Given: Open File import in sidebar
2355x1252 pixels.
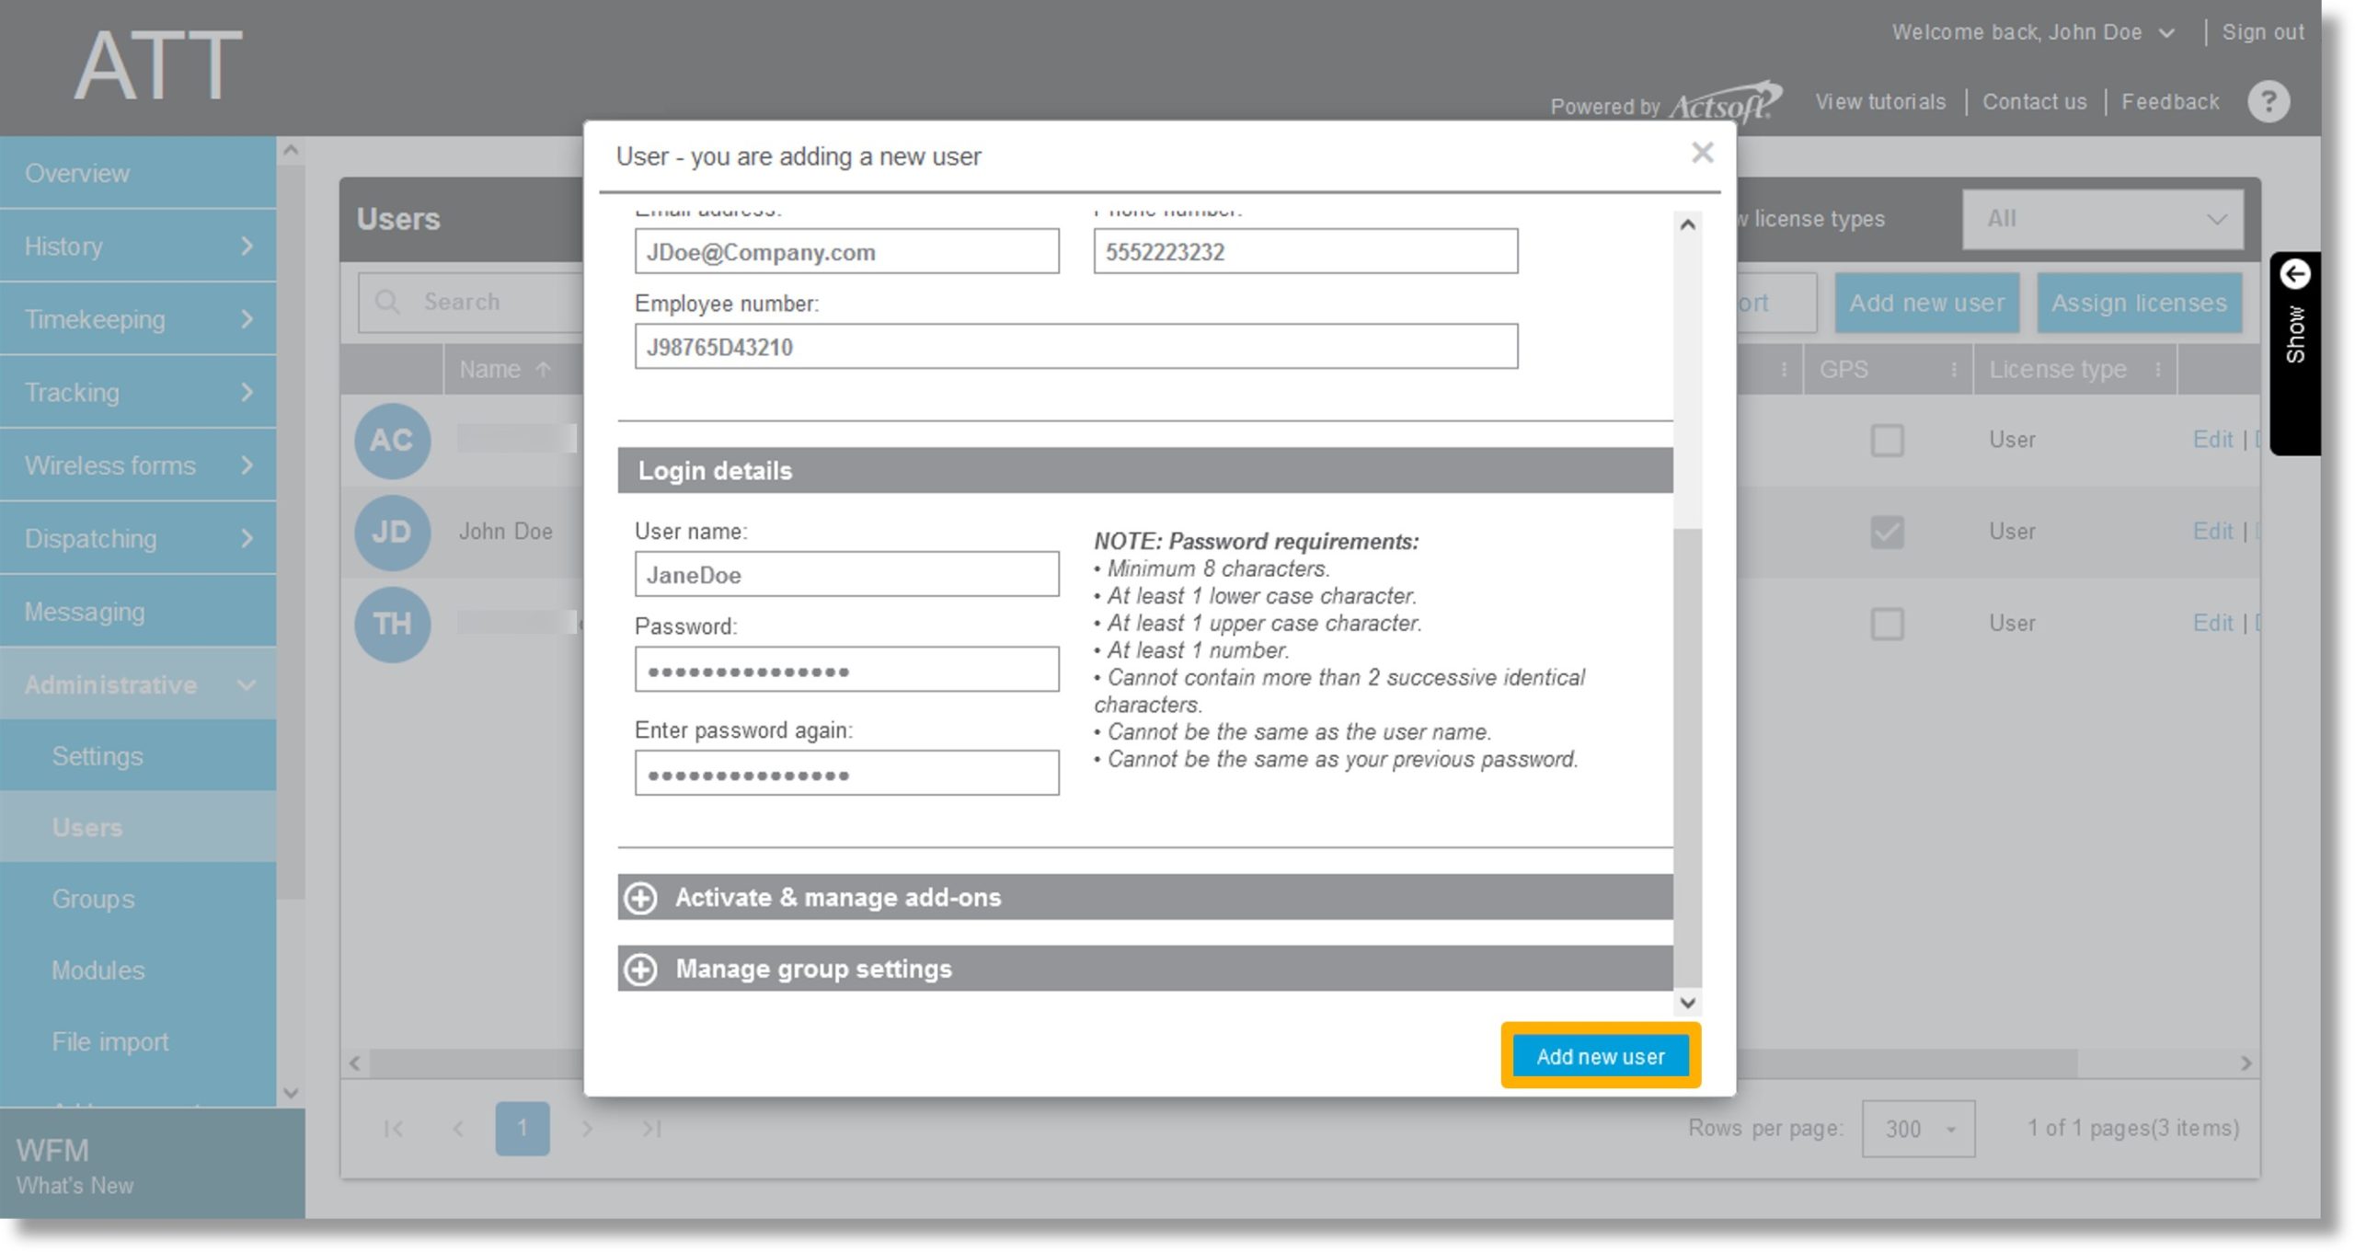Looking at the screenshot, I should (138, 1041).
